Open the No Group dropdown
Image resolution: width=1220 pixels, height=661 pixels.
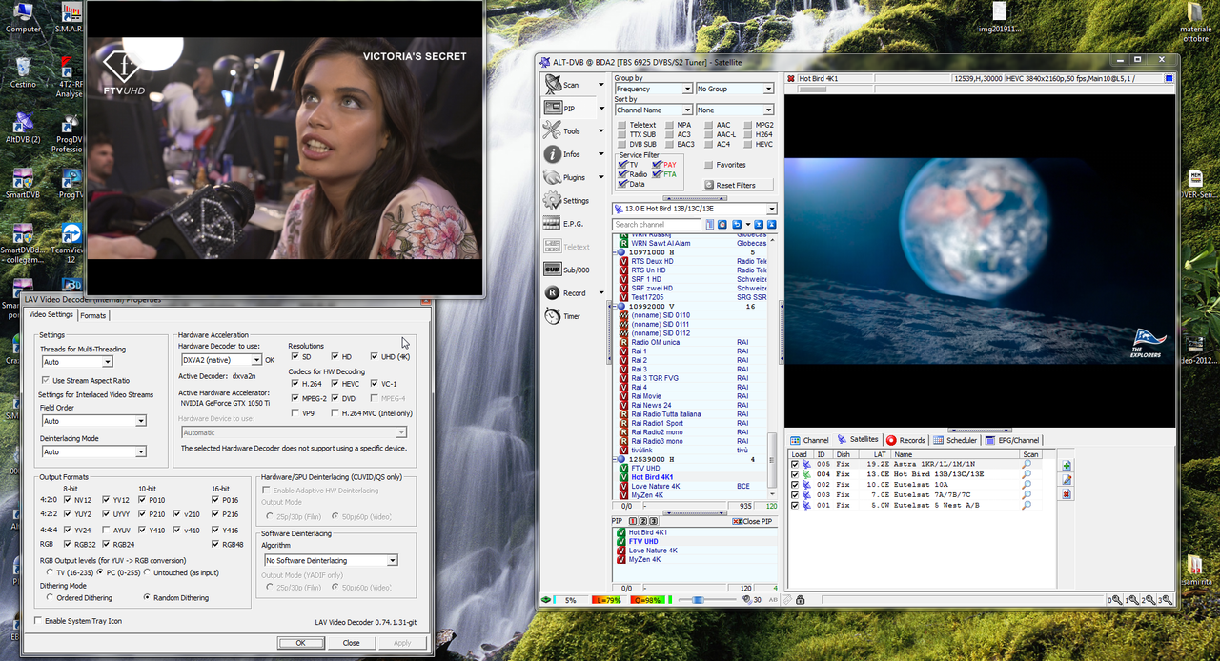coord(735,89)
